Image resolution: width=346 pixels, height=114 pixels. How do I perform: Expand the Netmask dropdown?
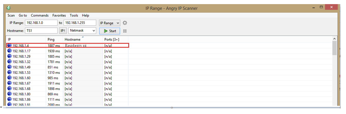[83, 31]
